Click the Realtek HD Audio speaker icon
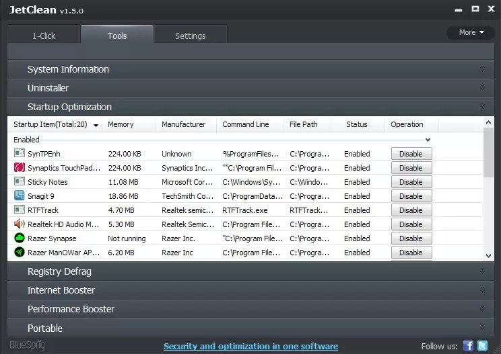Viewport: 501px width, 354px height. click(19, 224)
